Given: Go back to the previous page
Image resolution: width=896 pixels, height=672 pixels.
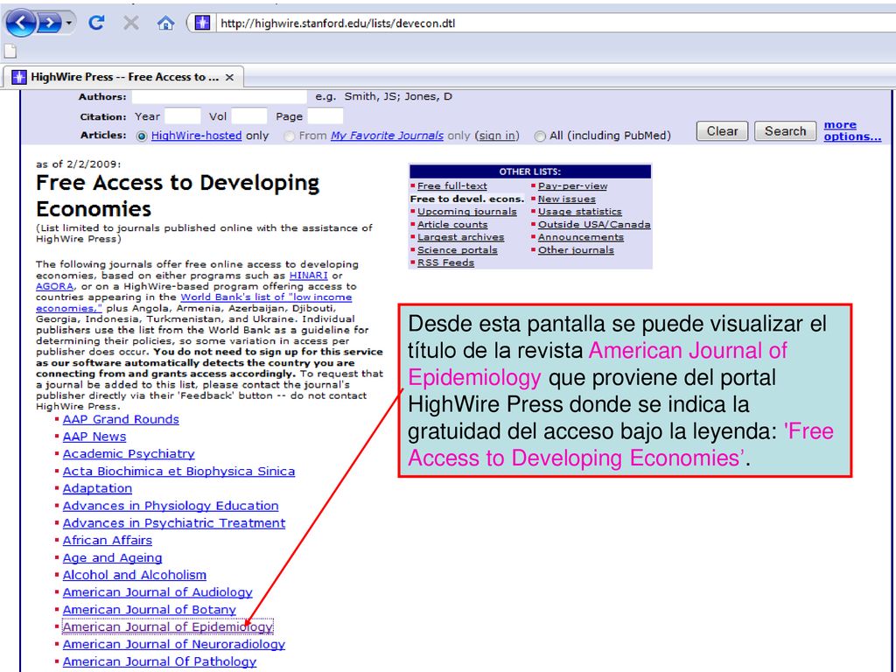Looking at the screenshot, I should 21,23.
